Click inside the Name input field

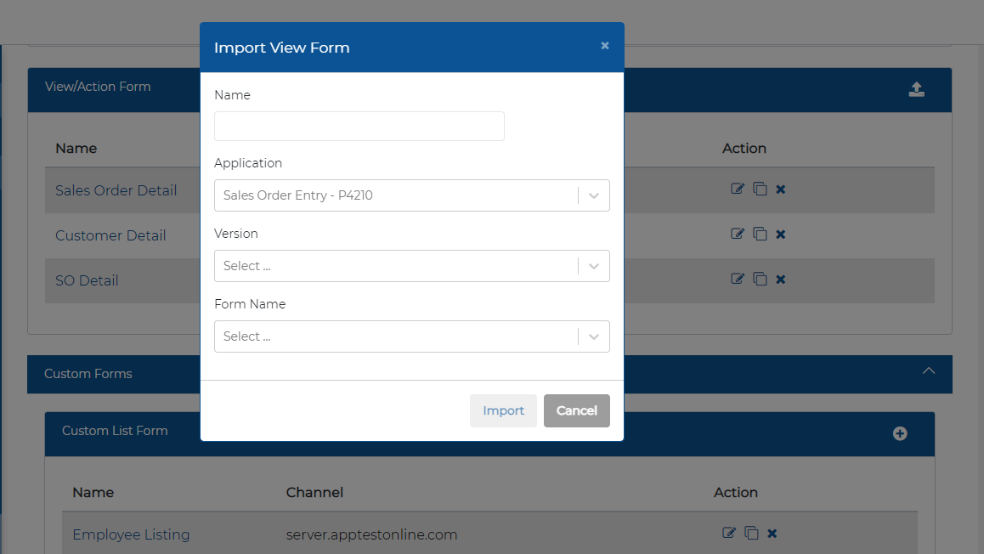coord(359,126)
